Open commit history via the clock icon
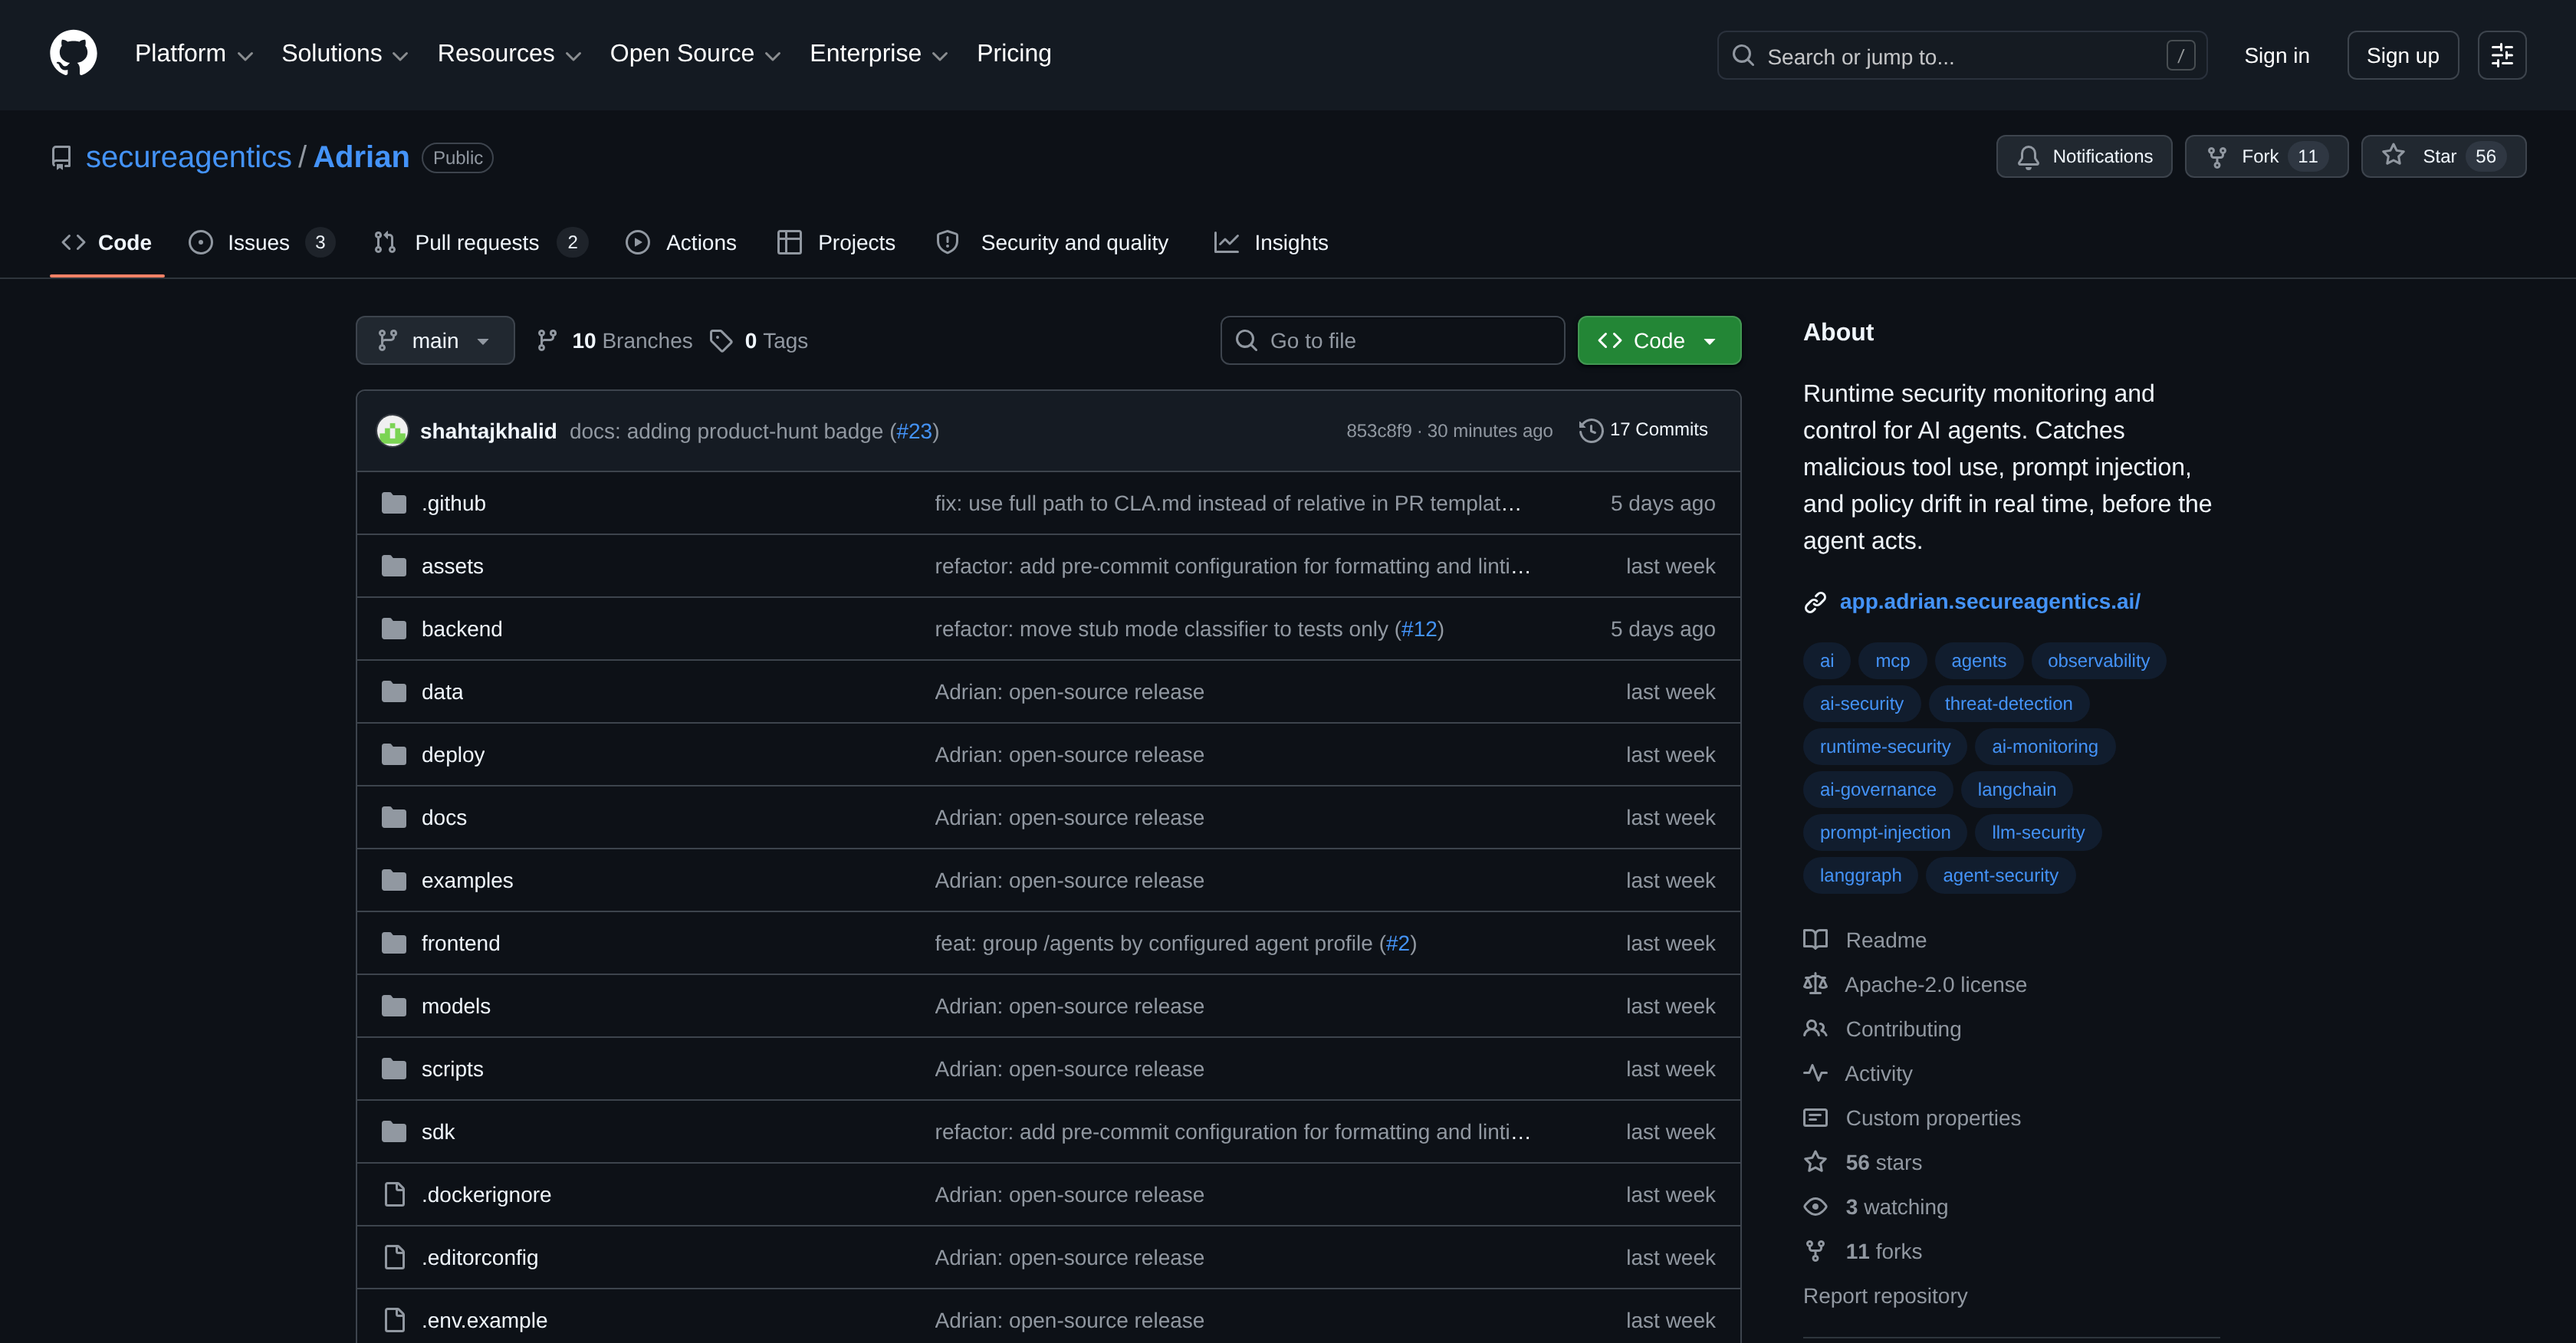Image resolution: width=2576 pixels, height=1343 pixels. [1590, 430]
